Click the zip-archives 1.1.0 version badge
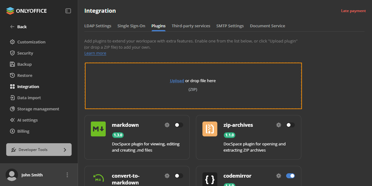This screenshot has width=372, height=186. (x=230, y=135)
